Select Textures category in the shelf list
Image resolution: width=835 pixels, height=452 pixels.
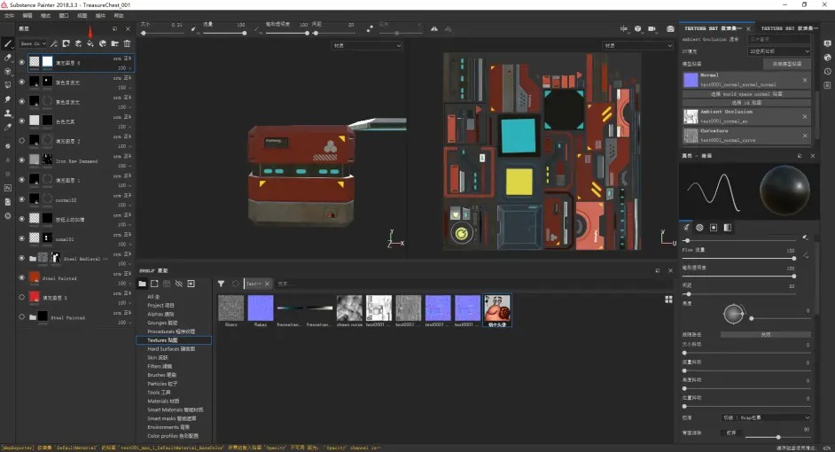point(163,340)
